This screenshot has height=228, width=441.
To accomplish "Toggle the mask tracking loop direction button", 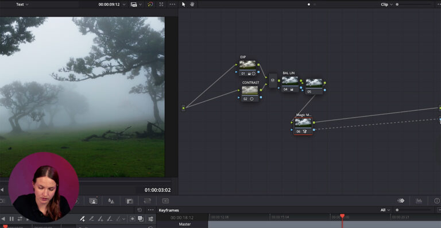I will 20,219.
